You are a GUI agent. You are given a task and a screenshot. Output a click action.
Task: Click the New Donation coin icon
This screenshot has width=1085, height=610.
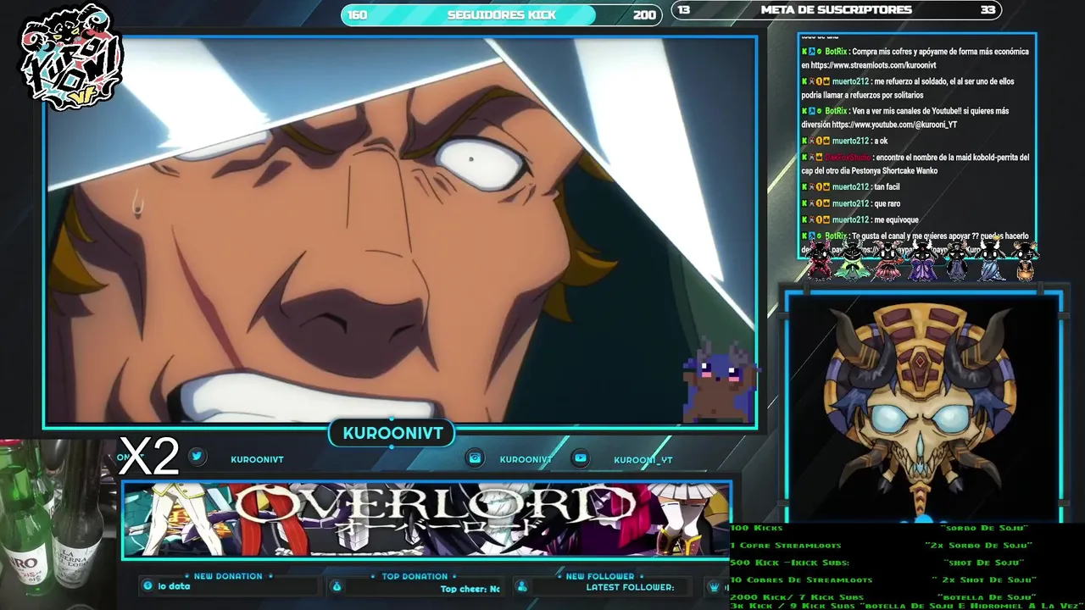[148, 585]
